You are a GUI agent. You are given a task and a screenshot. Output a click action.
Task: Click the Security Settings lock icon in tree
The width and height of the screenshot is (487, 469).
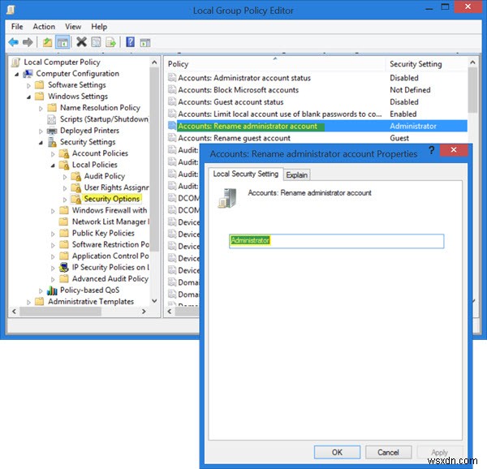[x=52, y=142]
